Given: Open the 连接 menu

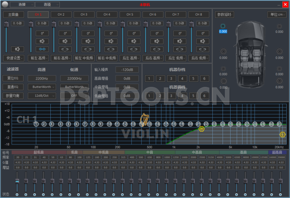Looking at the screenshot, I should pos(22,4).
